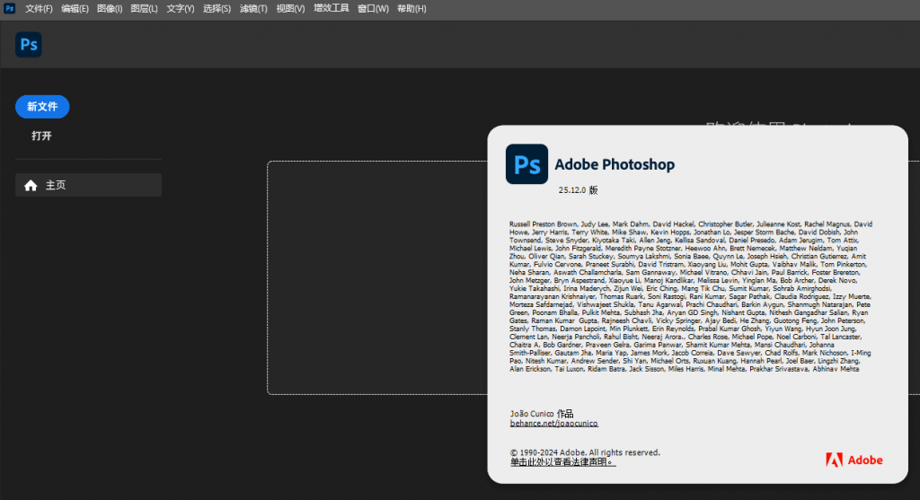Click the house icon beside 主页

coord(31,185)
